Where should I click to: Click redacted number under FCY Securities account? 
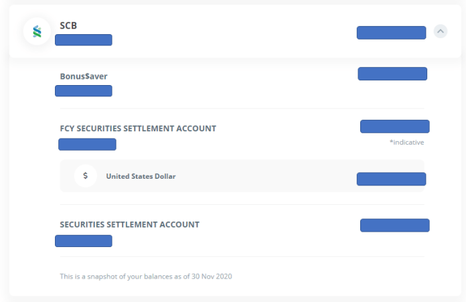pos(87,145)
